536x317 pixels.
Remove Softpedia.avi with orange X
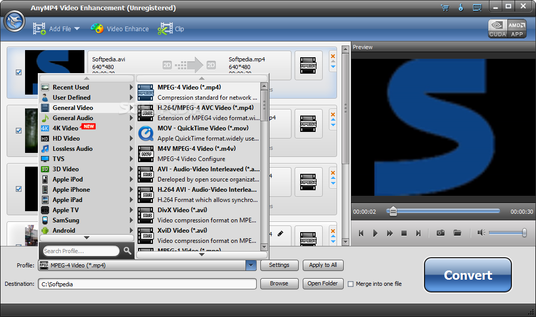[x=333, y=56]
